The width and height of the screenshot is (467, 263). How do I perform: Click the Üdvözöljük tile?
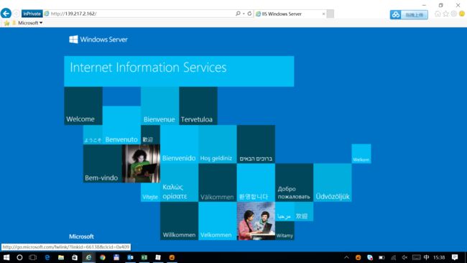tap(333, 183)
